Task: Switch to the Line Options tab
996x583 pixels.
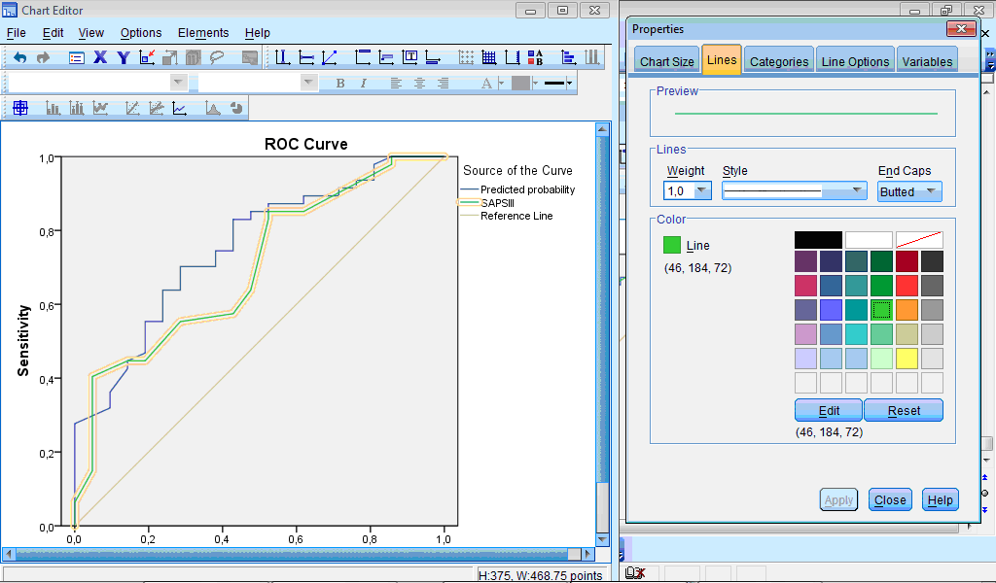Action: (855, 61)
